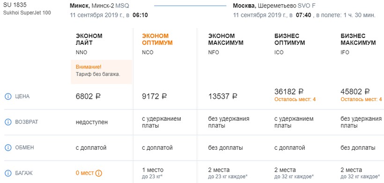Click the info icon next to ЦЕНА
384x183 pixels.
(x=8, y=96)
